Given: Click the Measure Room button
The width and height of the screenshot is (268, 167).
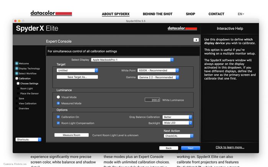Looking at the screenshot, I should coord(72,135).
